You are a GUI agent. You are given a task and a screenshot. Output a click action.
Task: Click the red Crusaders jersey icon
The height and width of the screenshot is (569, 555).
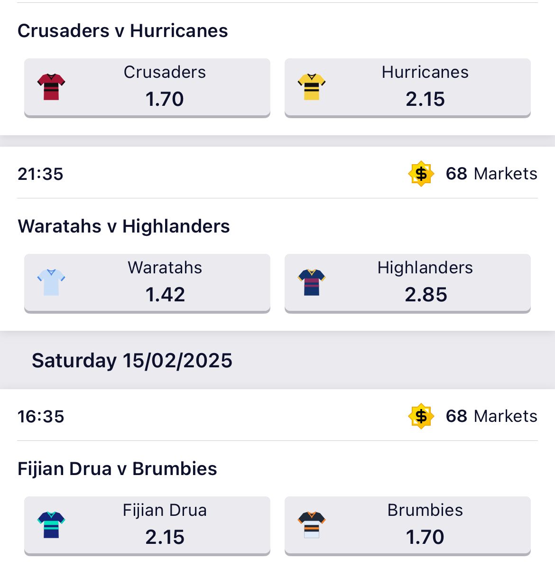(51, 87)
